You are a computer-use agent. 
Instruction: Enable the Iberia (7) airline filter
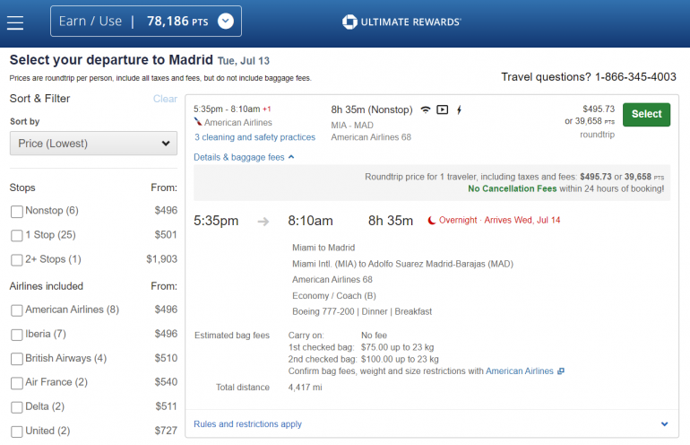click(17, 335)
